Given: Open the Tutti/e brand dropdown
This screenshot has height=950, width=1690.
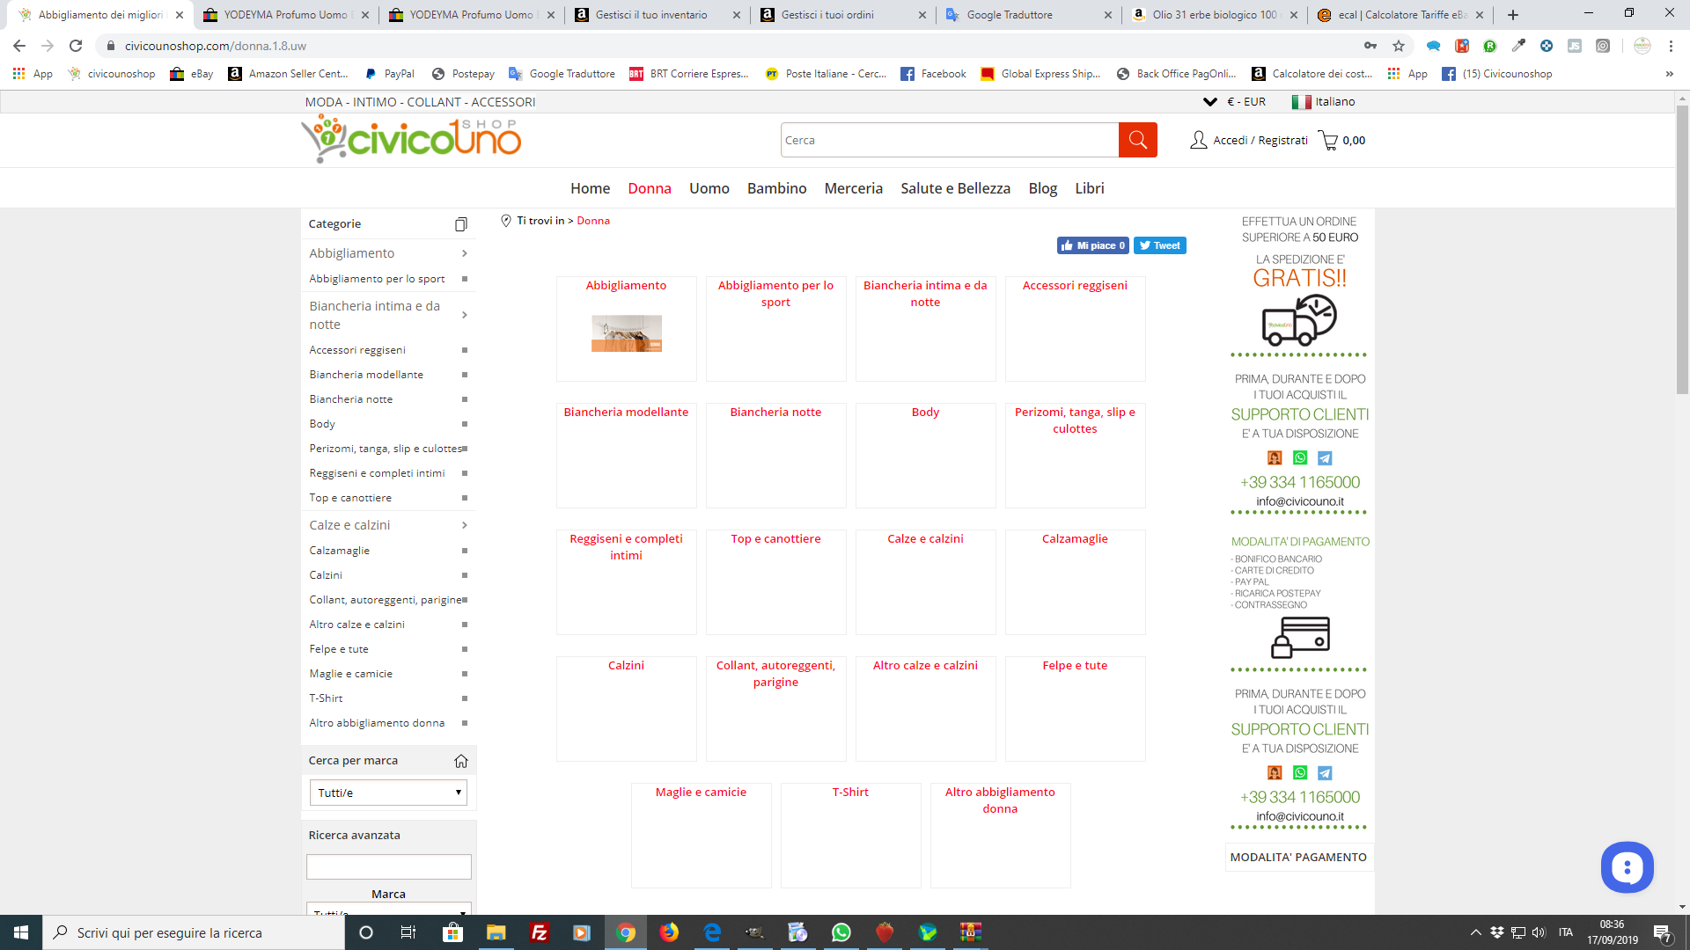Looking at the screenshot, I should click(x=388, y=793).
